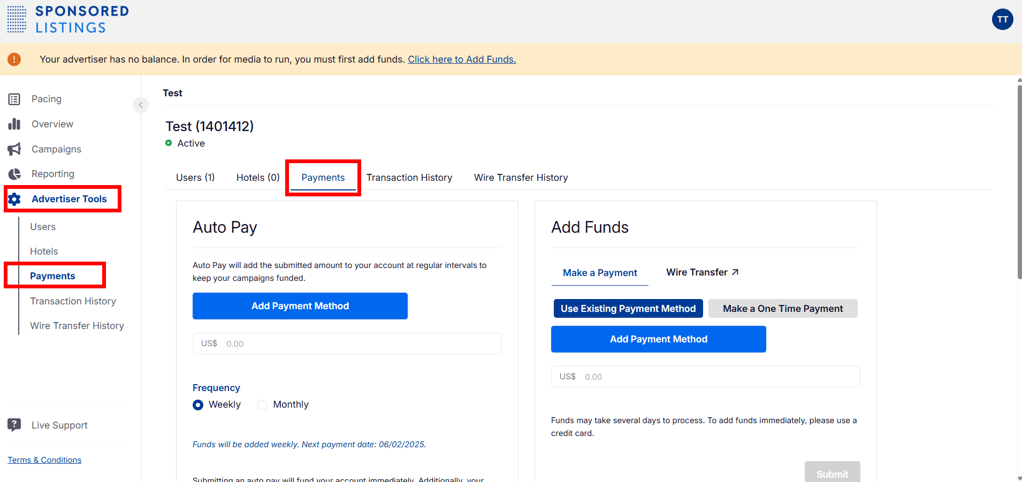Viewport: 1022px width, 482px height.
Task: Open Users under Advertiser Tools
Action: 43,227
